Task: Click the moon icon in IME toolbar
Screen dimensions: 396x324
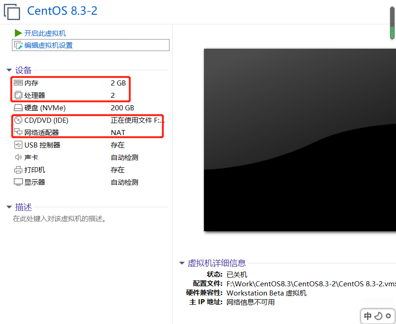Action: (379, 316)
